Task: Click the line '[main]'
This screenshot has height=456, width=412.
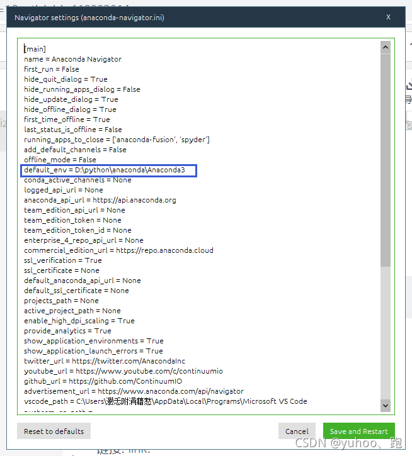Action: pos(35,49)
